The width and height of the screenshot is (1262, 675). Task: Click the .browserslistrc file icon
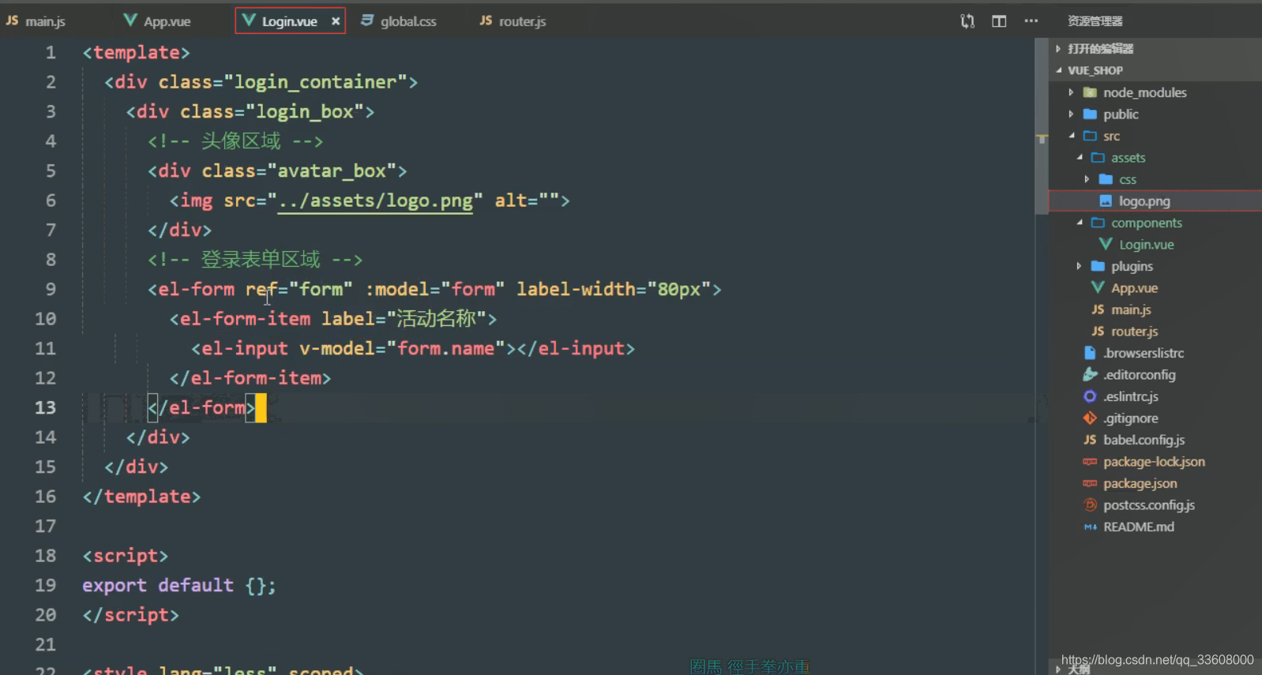(x=1090, y=353)
